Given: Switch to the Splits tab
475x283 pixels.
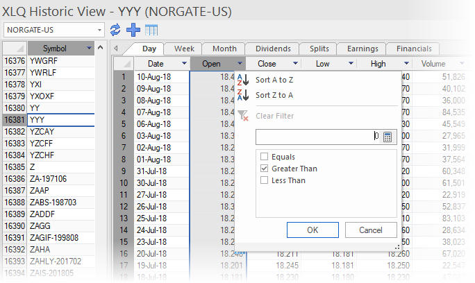Looking at the screenshot, I should [x=319, y=49].
